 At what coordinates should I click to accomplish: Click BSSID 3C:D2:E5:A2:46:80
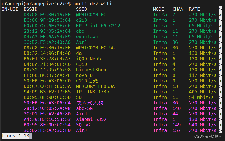point(47,114)
